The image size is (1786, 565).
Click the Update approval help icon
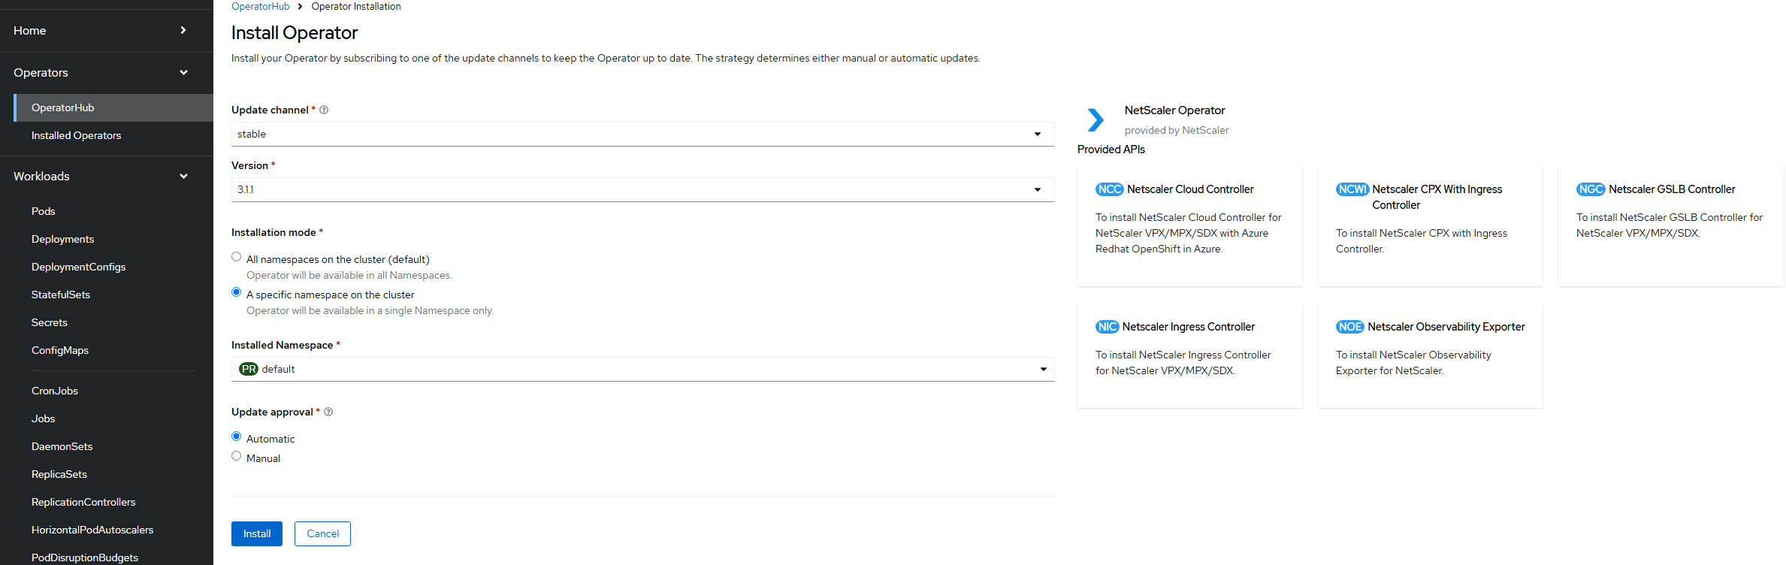click(x=328, y=412)
